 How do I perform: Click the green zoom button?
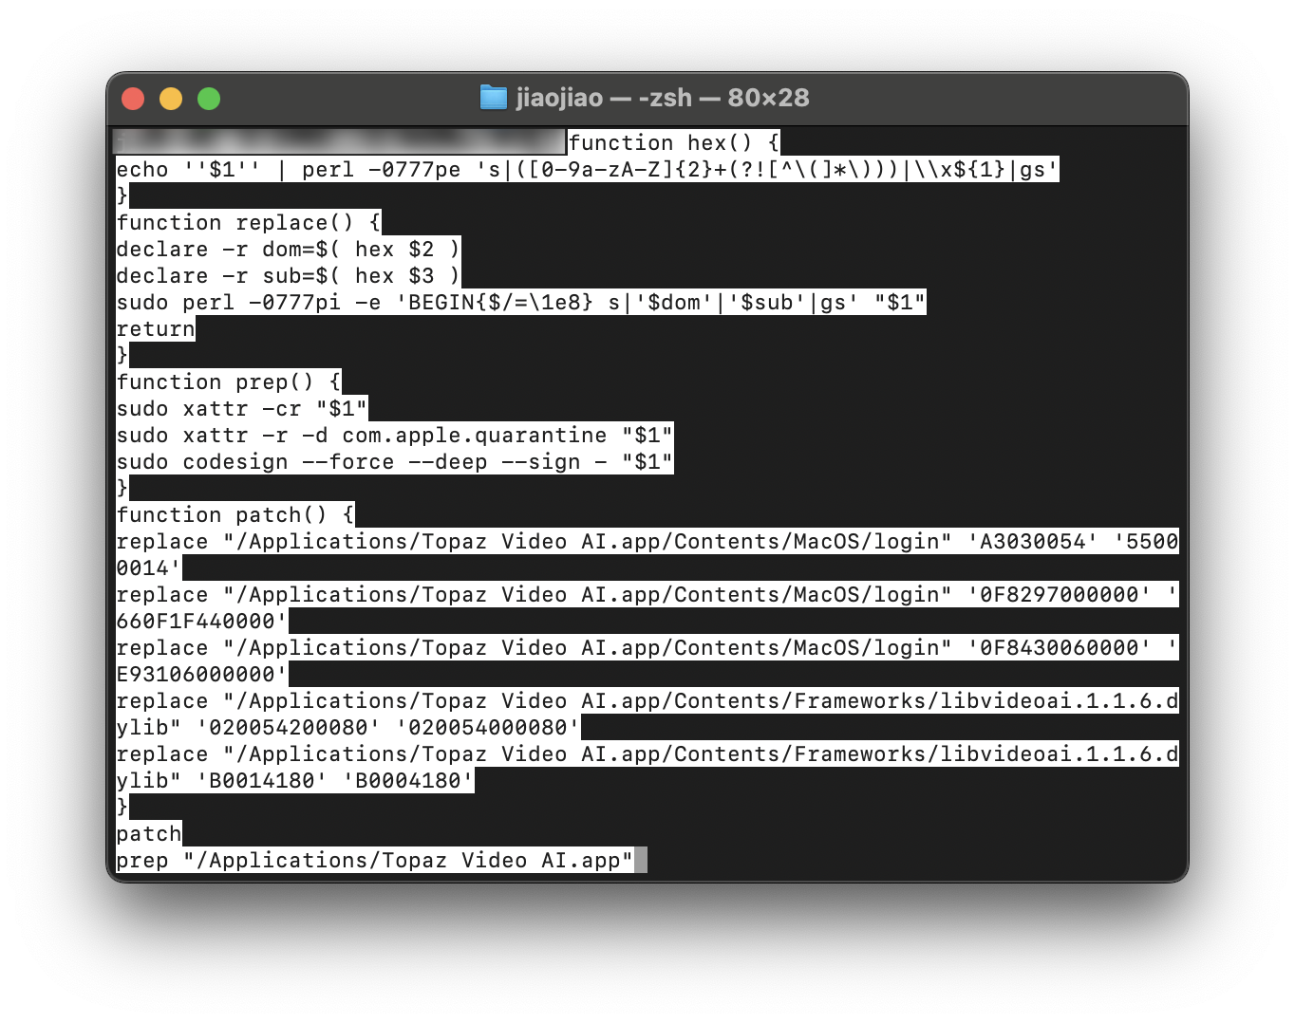(x=208, y=98)
